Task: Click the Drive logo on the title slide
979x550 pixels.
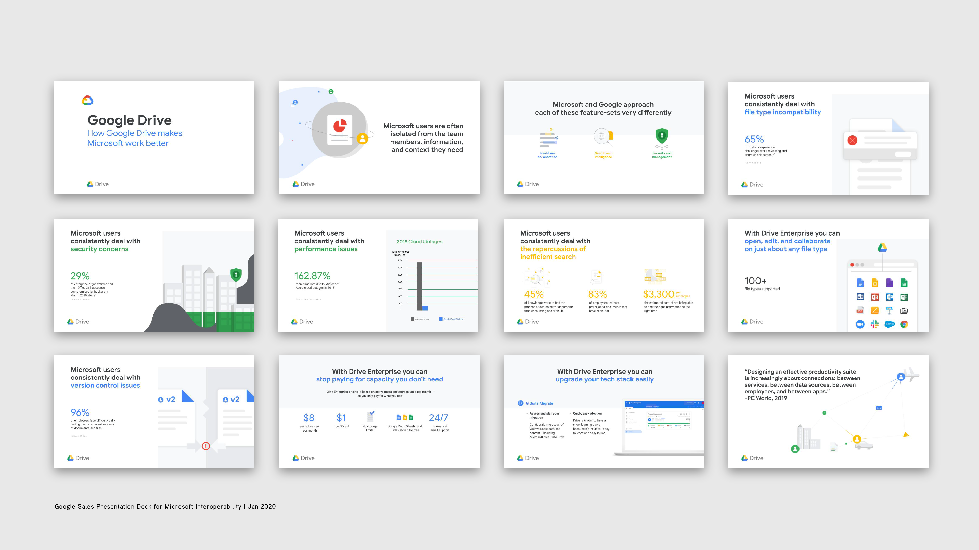Action: tap(98, 184)
